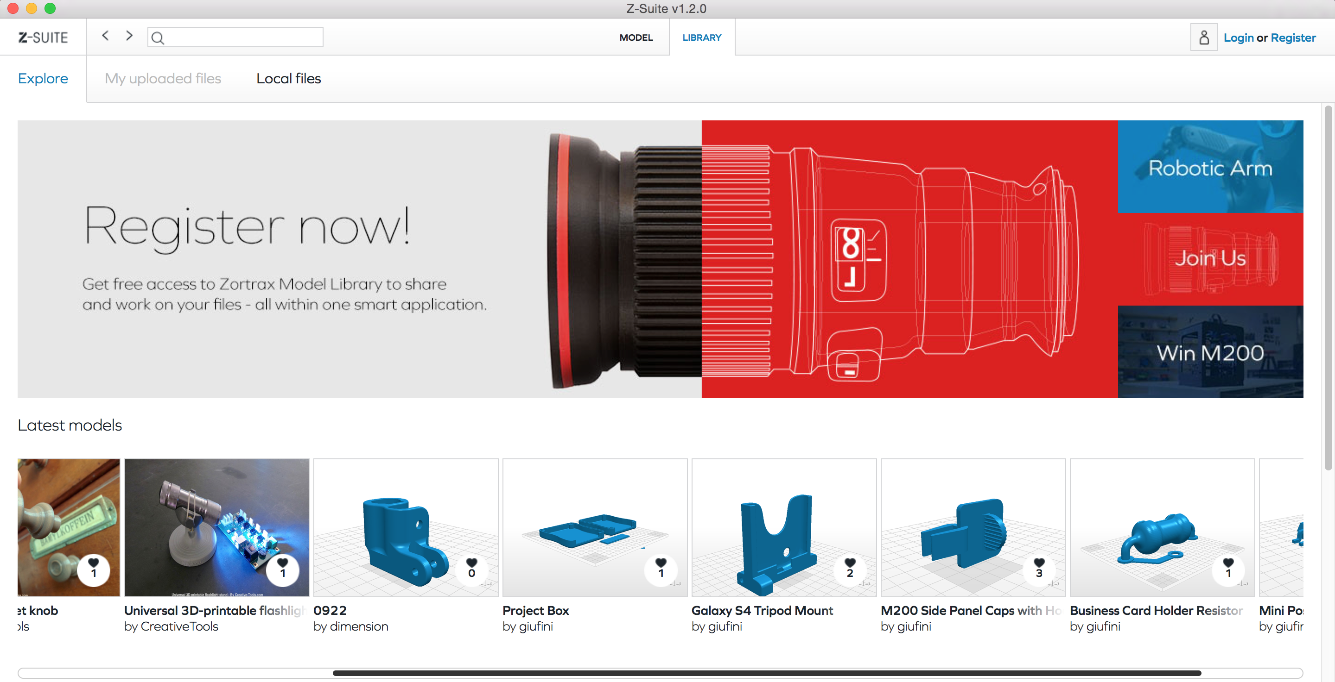The width and height of the screenshot is (1335, 682).
Task: Like the Project Box model heart
Action: point(660,568)
